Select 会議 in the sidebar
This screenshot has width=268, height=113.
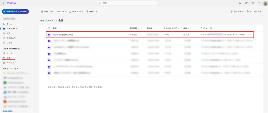pos(8,58)
